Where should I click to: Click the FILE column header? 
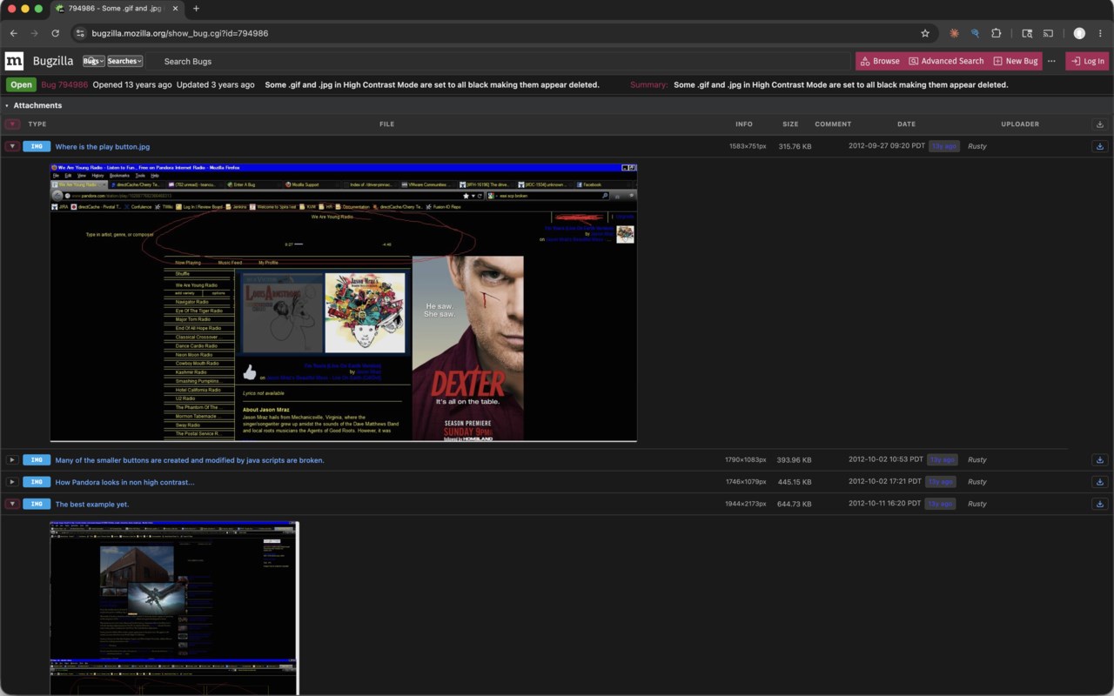point(387,124)
